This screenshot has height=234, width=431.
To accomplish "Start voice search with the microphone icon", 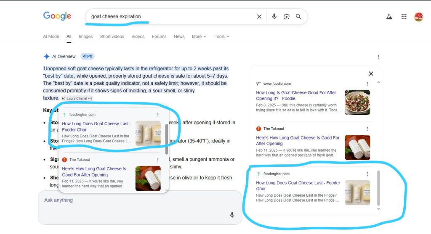I will pos(274,16).
